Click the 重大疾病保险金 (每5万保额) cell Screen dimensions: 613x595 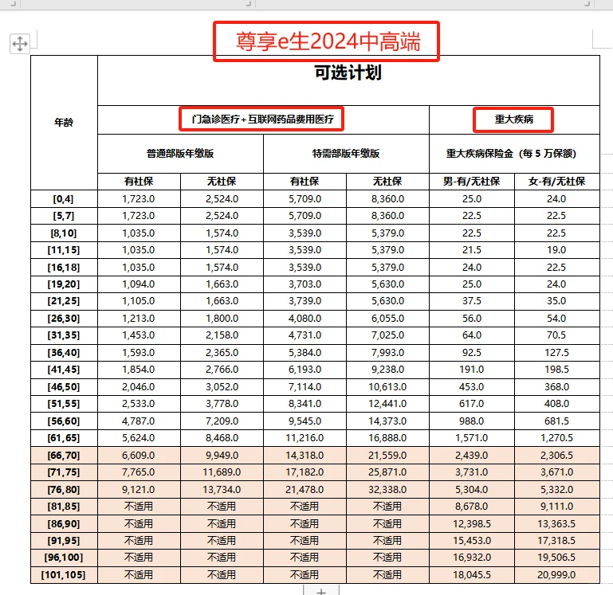click(514, 154)
